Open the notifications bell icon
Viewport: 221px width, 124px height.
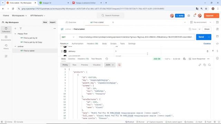coord(194,15)
